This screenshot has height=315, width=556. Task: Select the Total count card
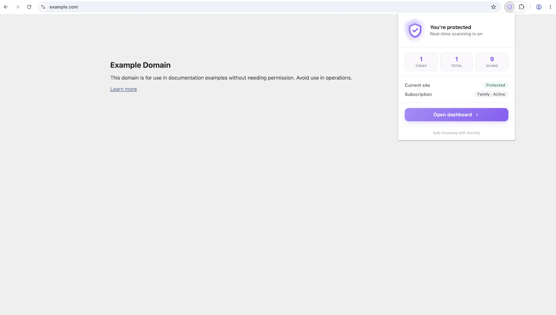click(456, 62)
